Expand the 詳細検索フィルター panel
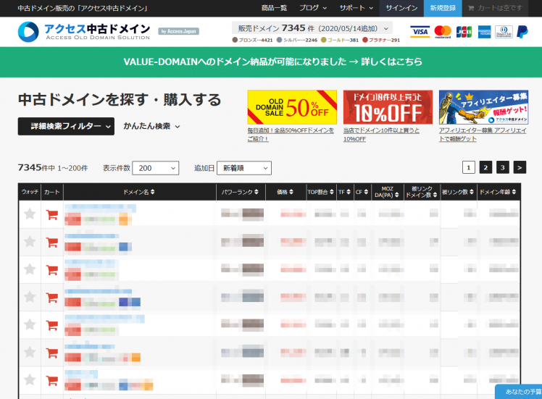 point(66,126)
